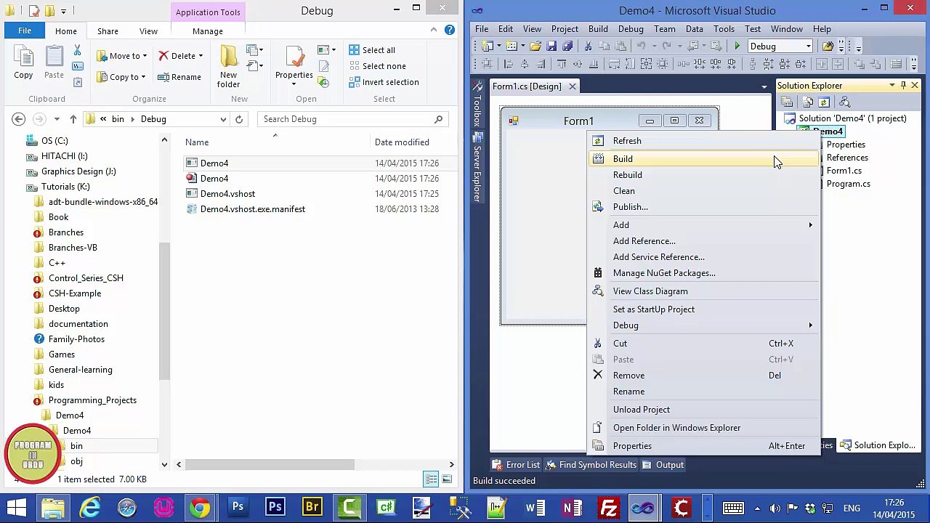The image size is (930, 523).
Task: Click the New folder icon in Explorer ribbon
Action: (228, 57)
